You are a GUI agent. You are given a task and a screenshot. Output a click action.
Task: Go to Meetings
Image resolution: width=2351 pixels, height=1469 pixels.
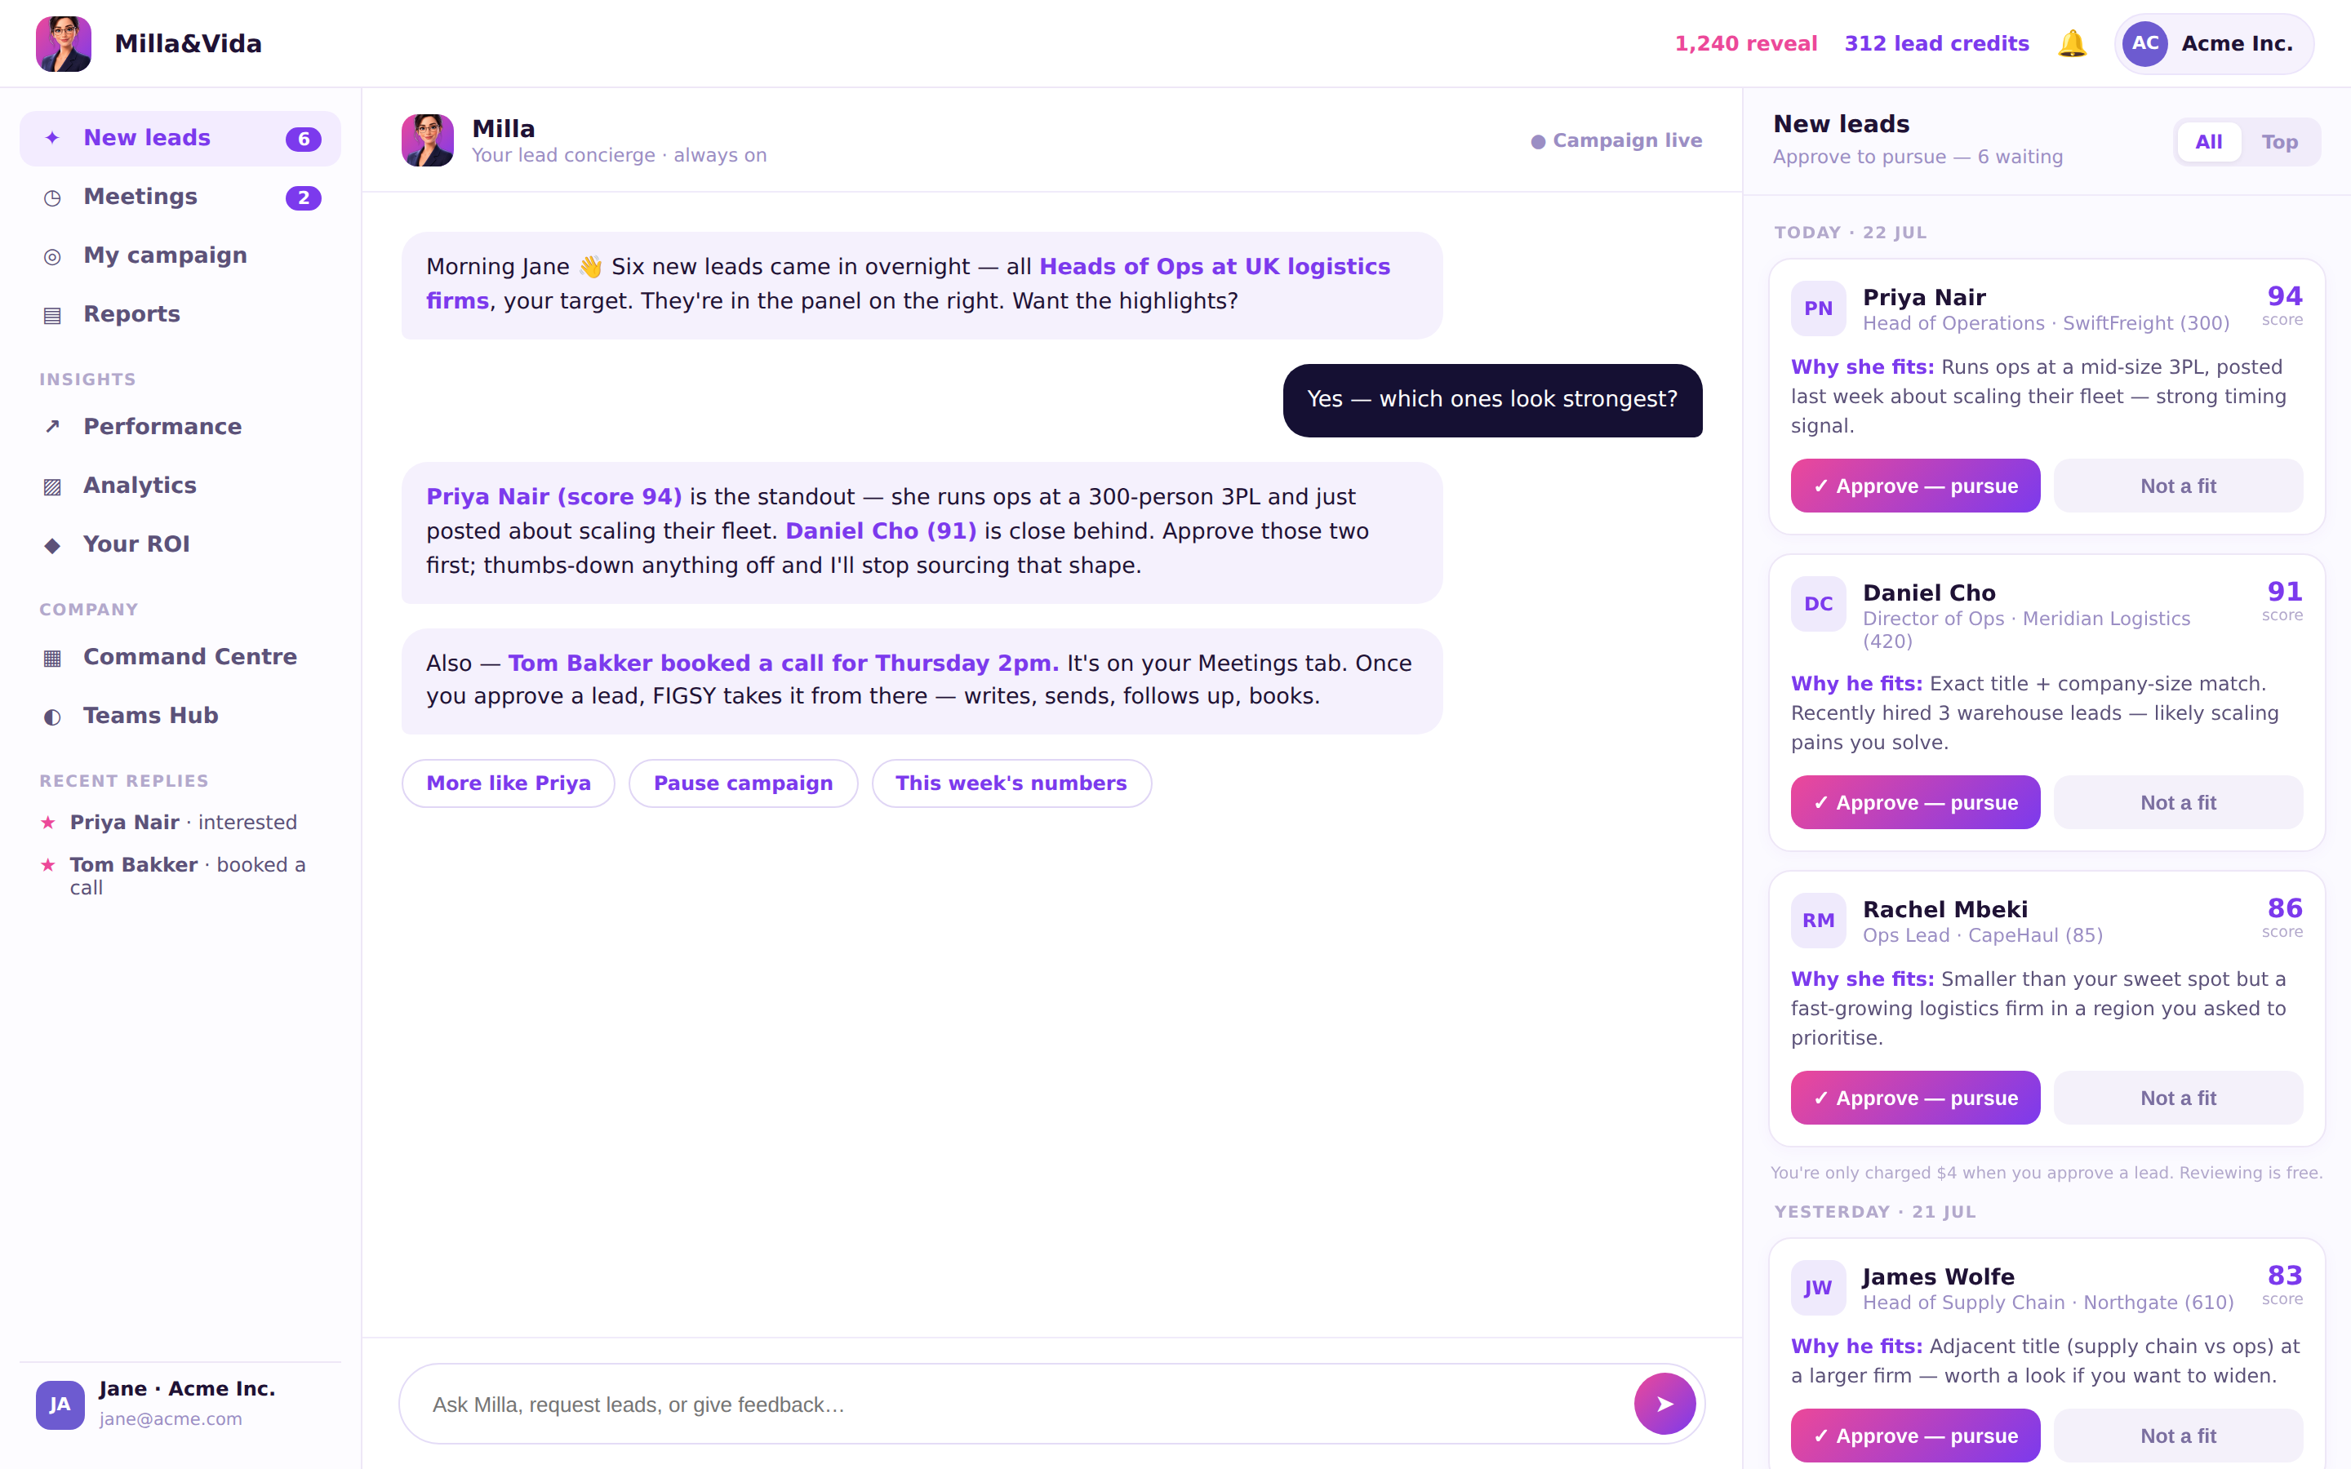180,197
